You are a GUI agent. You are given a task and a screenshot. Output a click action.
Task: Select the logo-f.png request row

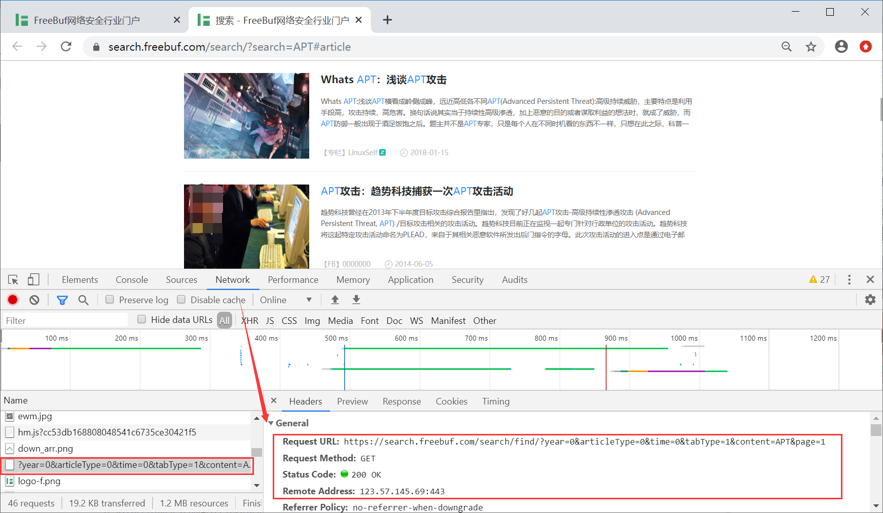click(x=126, y=481)
